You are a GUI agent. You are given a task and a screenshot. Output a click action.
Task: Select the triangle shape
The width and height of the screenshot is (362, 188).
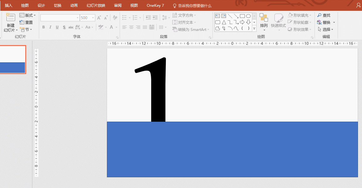click(x=224, y=22)
